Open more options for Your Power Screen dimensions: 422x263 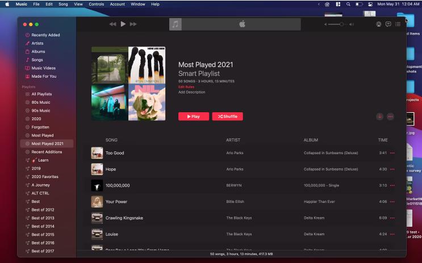coord(392,201)
